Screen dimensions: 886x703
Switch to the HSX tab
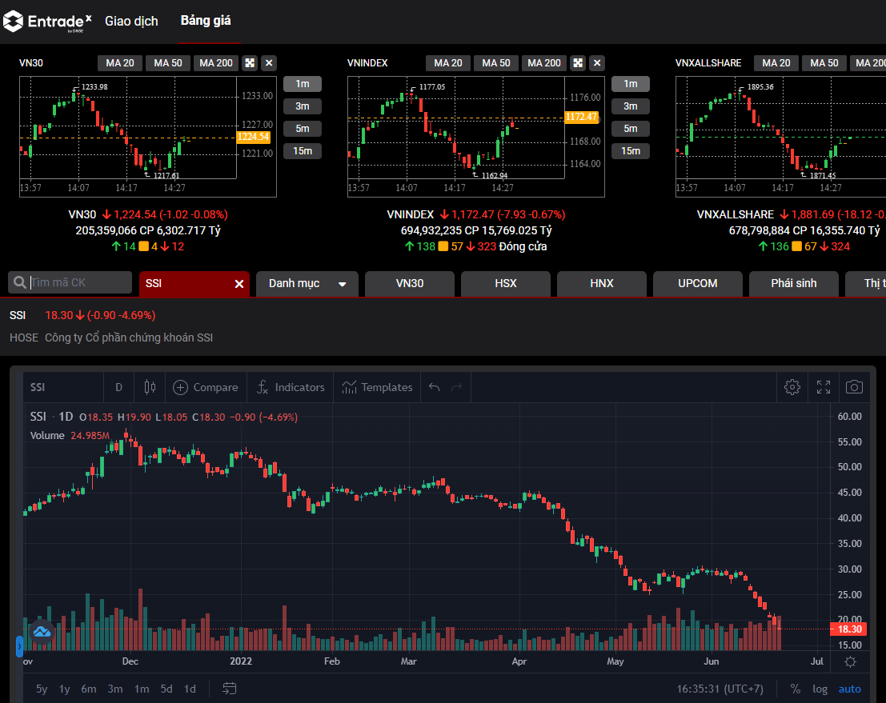(x=506, y=283)
